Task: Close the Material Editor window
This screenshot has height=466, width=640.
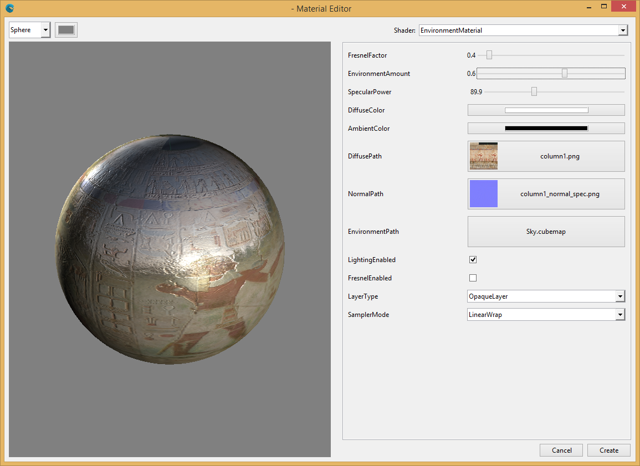Action: point(624,7)
